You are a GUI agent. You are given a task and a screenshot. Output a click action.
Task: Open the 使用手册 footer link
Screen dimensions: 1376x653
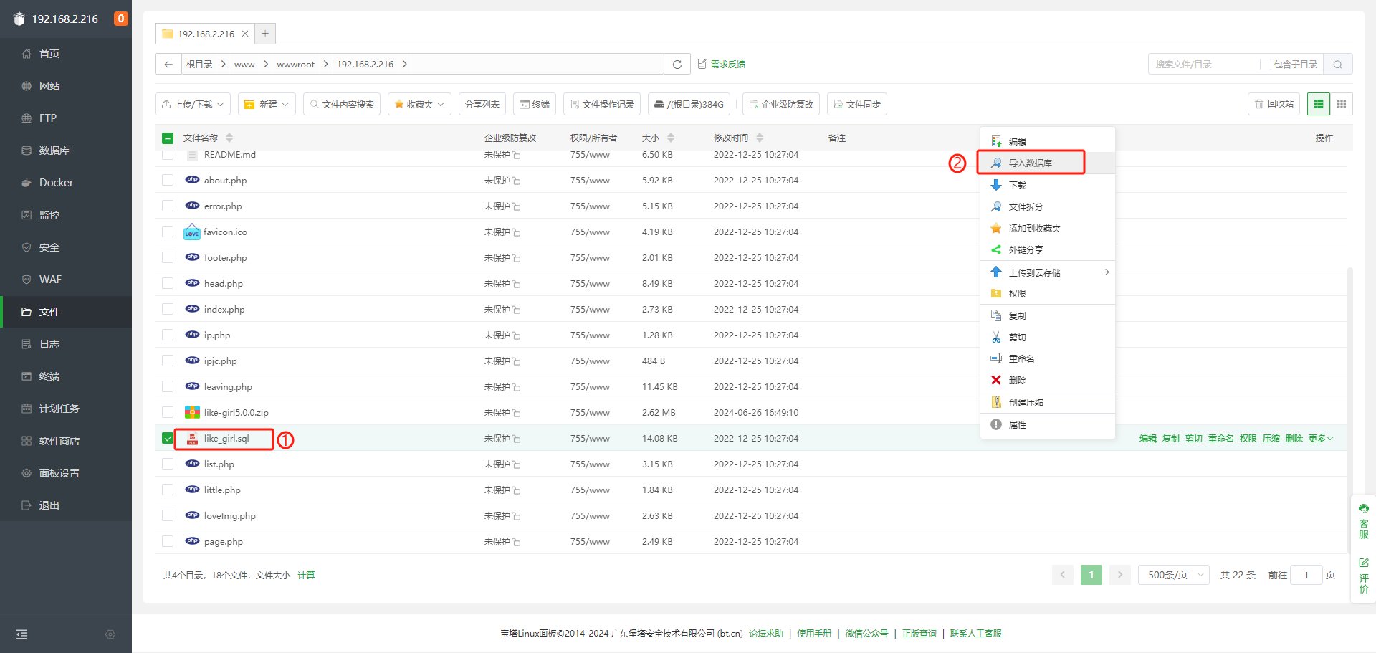814,633
